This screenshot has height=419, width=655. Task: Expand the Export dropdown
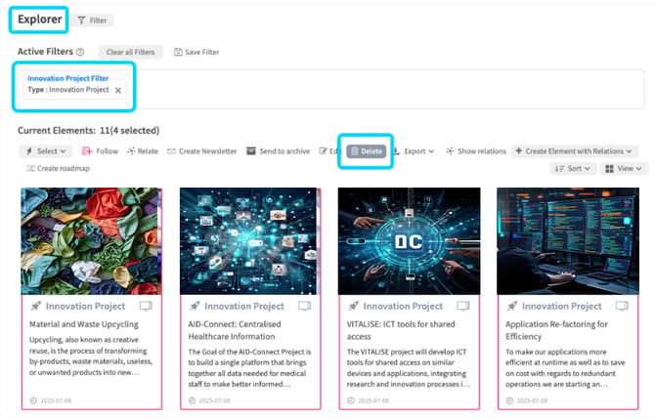[414, 151]
